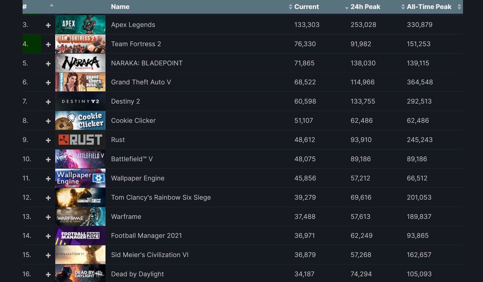Open the Football Manager 2021 thumbnail
The width and height of the screenshot is (483, 282).
coord(80,236)
